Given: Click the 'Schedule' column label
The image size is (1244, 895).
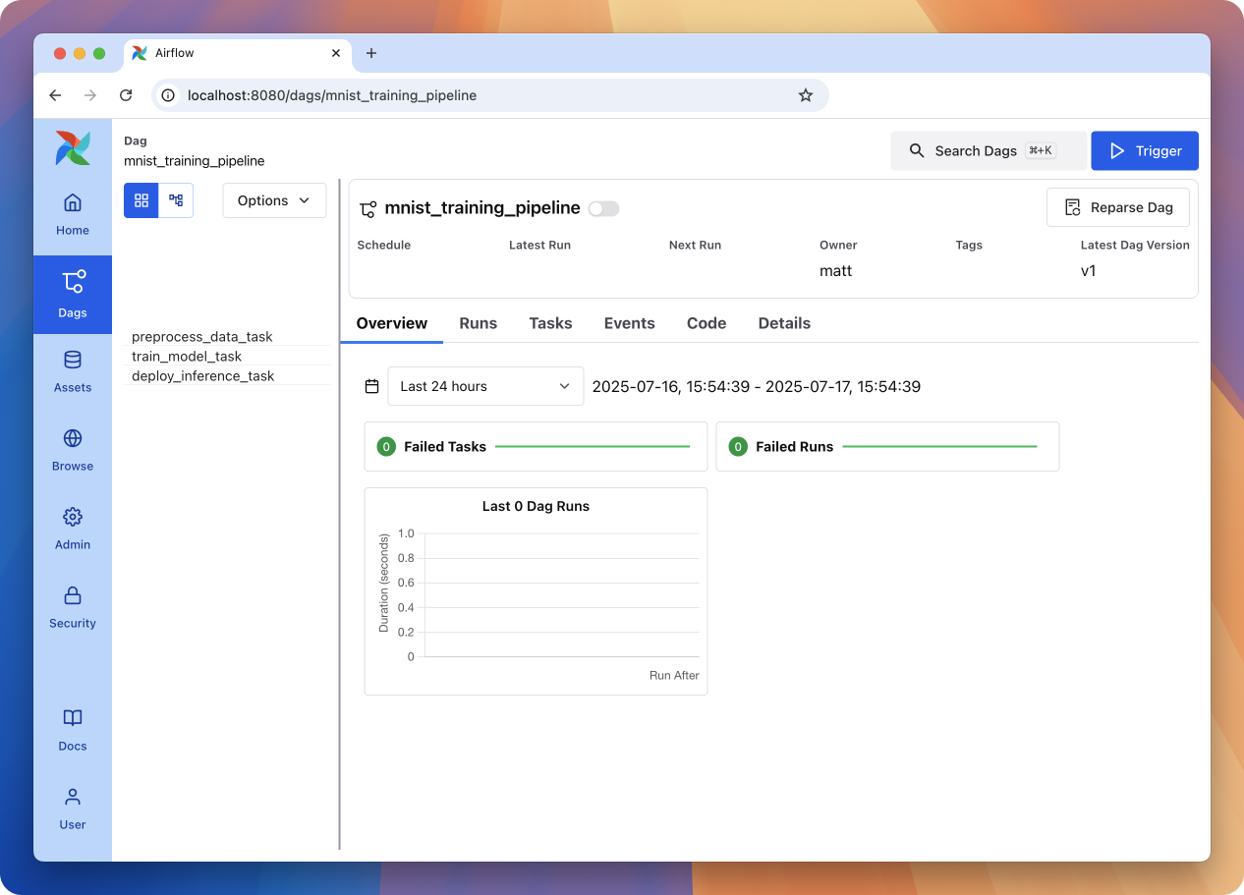Looking at the screenshot, I should pyautogui.click(x=384, y=245).
